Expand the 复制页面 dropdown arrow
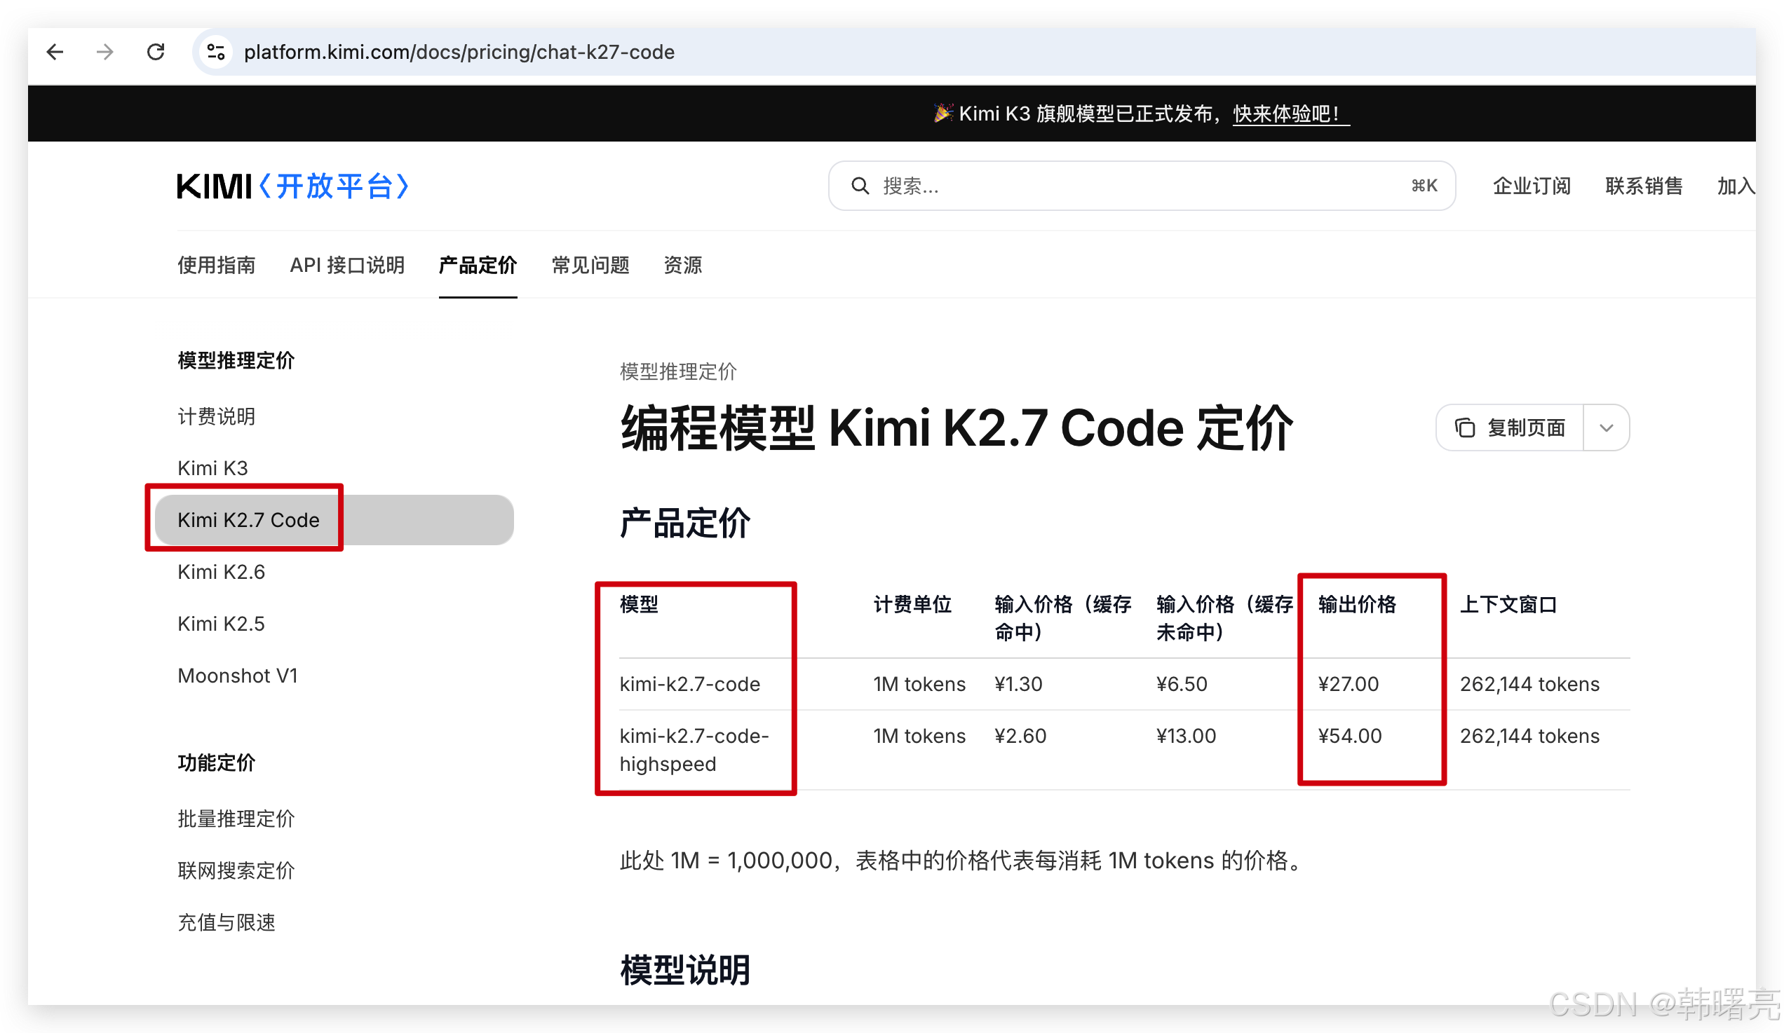Screen dimensions: 1784x1033 coord(1607,428)
